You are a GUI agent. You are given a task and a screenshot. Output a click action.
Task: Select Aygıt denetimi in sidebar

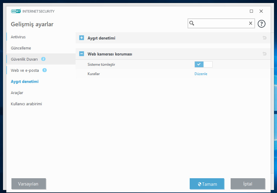[x=25, y=81]
